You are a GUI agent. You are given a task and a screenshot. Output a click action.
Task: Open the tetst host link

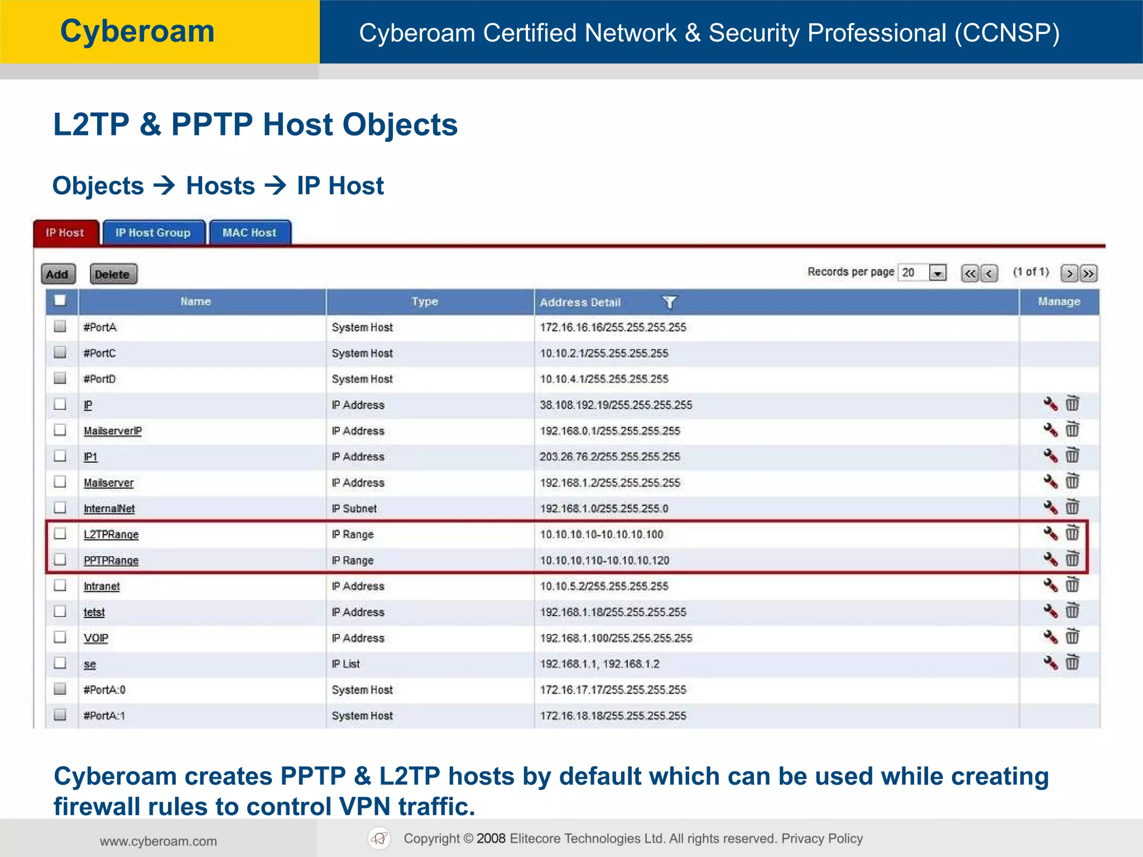94,612
